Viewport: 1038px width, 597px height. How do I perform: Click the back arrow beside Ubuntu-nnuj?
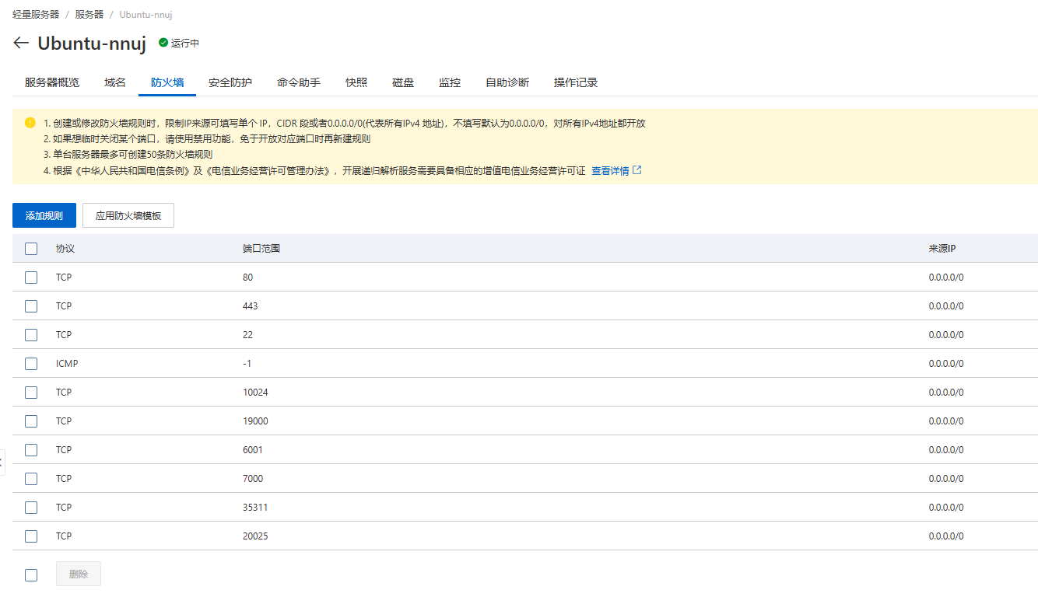[x=21, y=44]
